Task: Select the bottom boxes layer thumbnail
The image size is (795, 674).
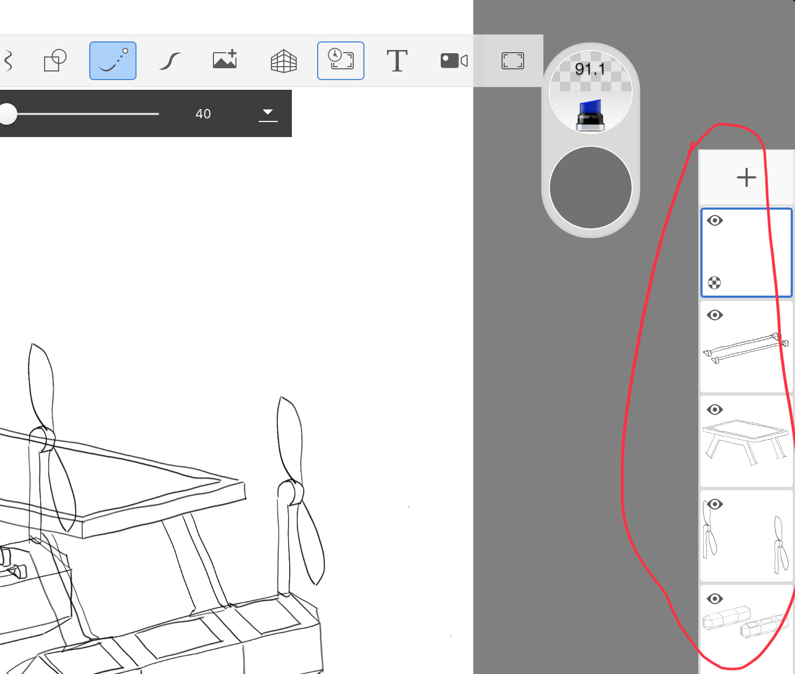Action: tap(747, 629)
